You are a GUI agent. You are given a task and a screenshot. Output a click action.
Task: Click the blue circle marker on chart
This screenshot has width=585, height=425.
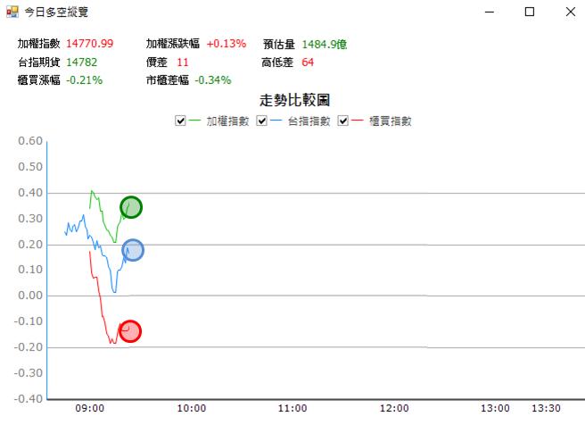tap(133, 250)
